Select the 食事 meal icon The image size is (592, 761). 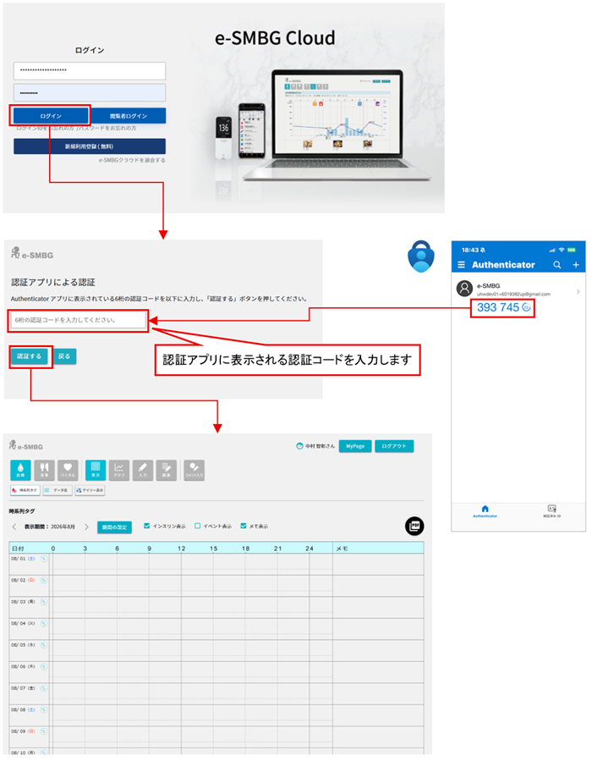[44, 470]
